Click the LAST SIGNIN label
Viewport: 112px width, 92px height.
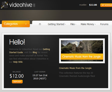tap(40, 72)
